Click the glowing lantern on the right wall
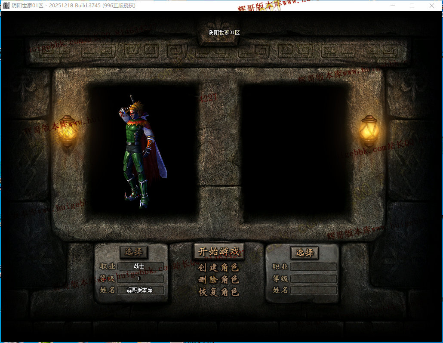The width and height of the screenshot is (443, 343). [369, 131]
